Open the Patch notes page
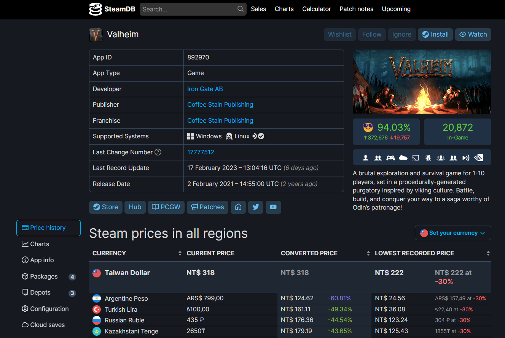 pyautogui.click(x=357, y=9)
